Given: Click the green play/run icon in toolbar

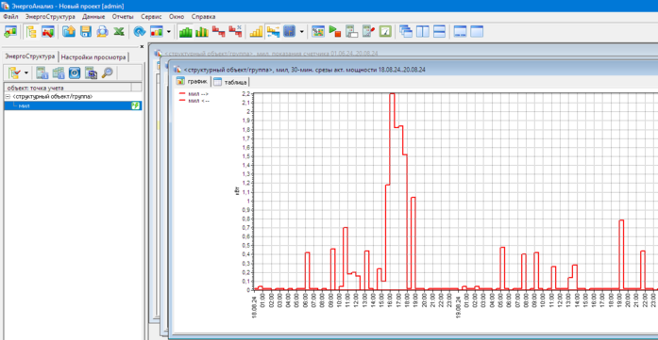Looking at the screenshot, I should pos(335,31).
